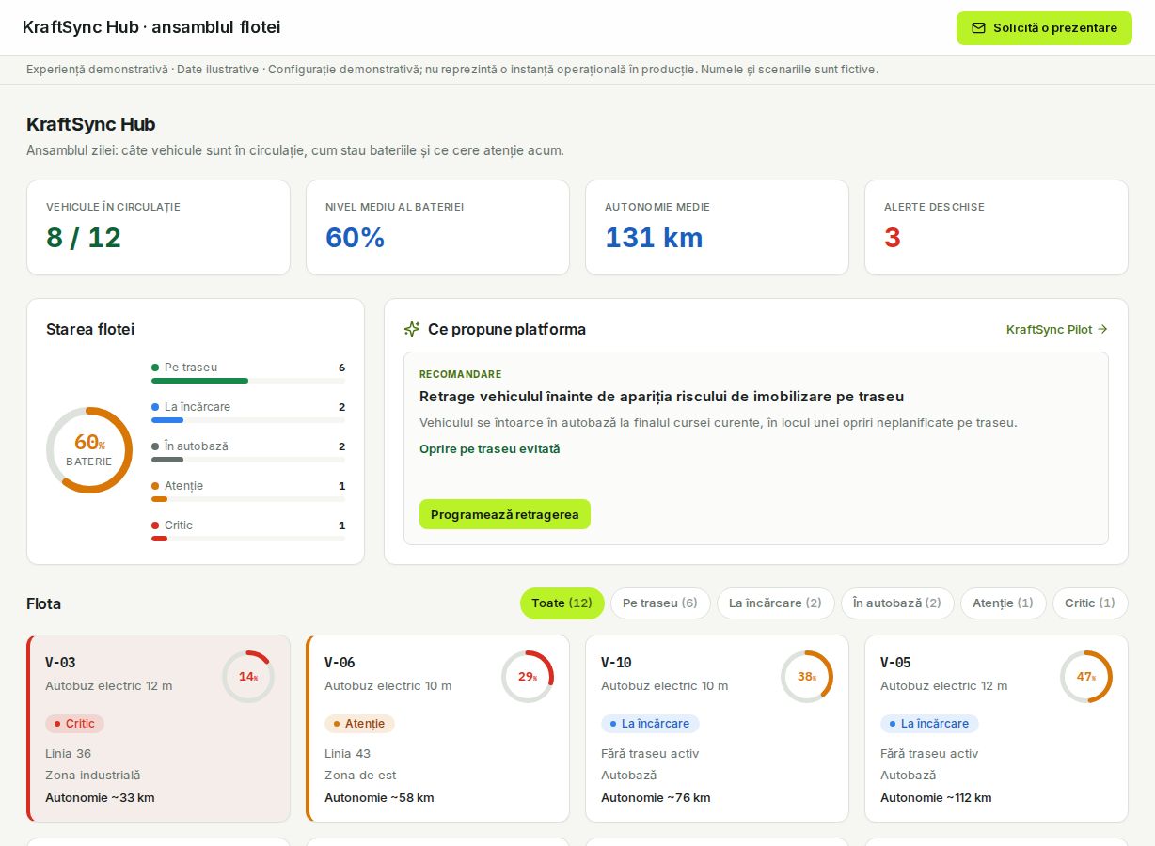Image resolution: width=1155 pixels, height=846 pixels.
Task: Click Programează retragerea button
Action: pos(505,514)
